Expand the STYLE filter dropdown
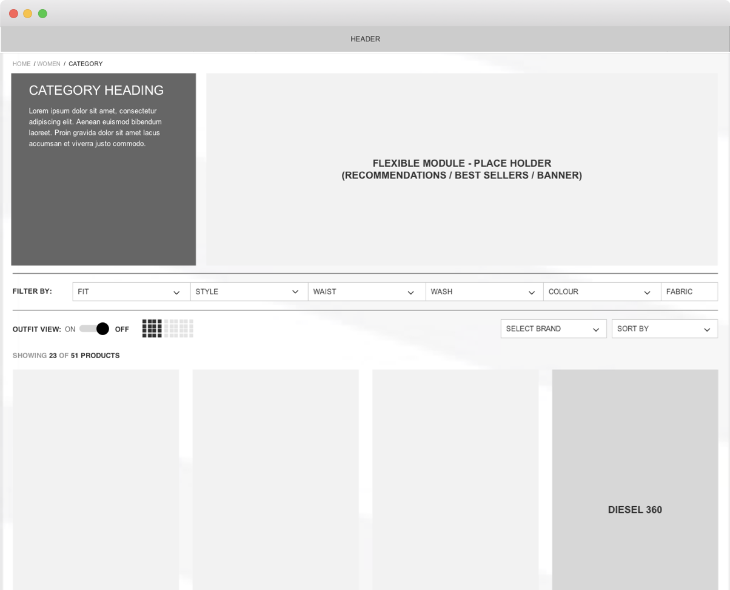 pyautogui.click(x=249, y=292)
